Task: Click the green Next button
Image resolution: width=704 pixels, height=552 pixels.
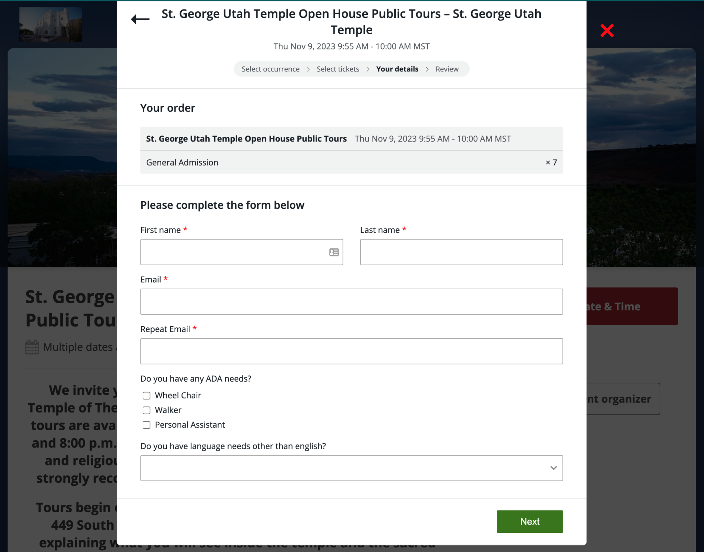Action: (x=529, y=521)
